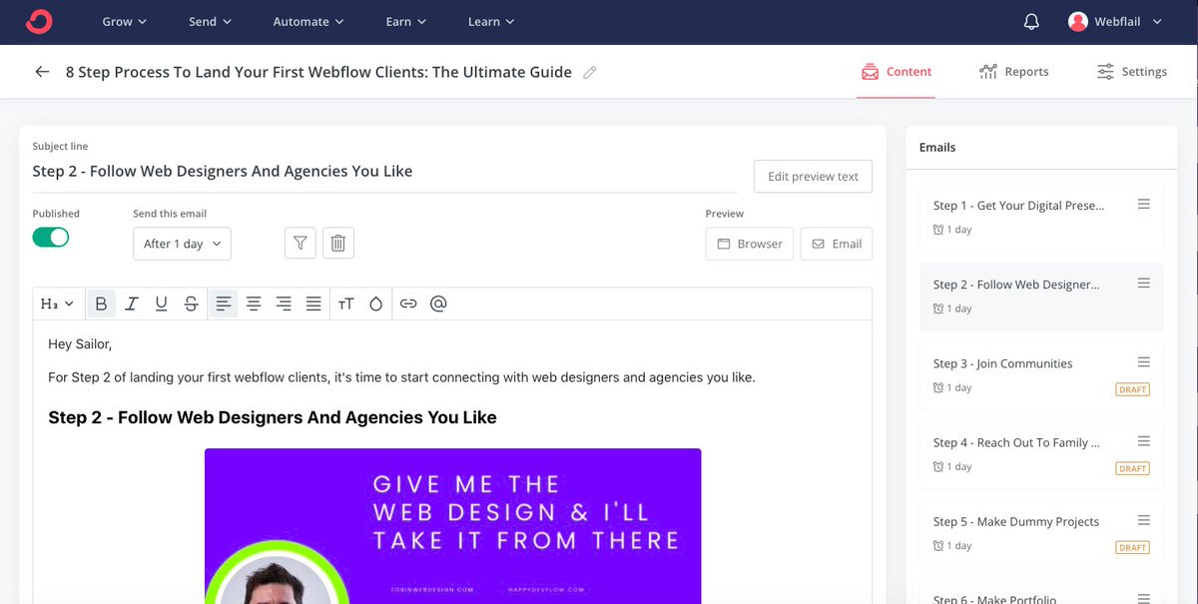This screenshot has height=604, width=1198.
Task: Click the DRAFT badge on Step 3
Action: click(1132, 389)
